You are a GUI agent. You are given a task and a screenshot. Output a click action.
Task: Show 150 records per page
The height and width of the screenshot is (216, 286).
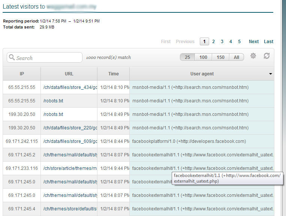click(x=220, y=57)
